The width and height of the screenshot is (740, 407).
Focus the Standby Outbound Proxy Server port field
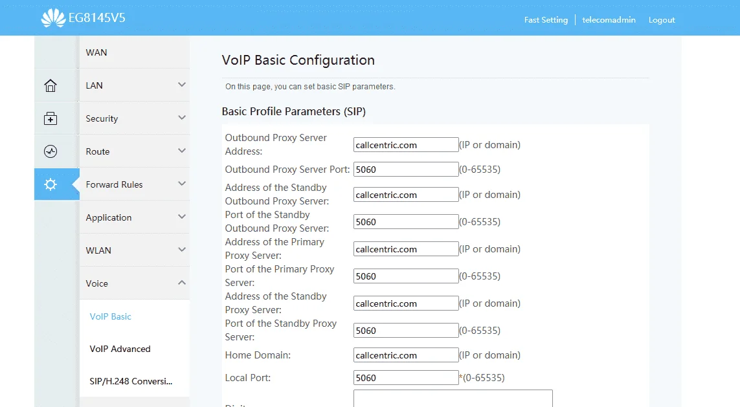pos(406,222)
